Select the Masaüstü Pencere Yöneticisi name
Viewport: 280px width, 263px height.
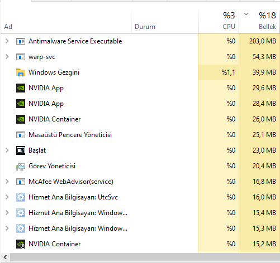(70, 135)
